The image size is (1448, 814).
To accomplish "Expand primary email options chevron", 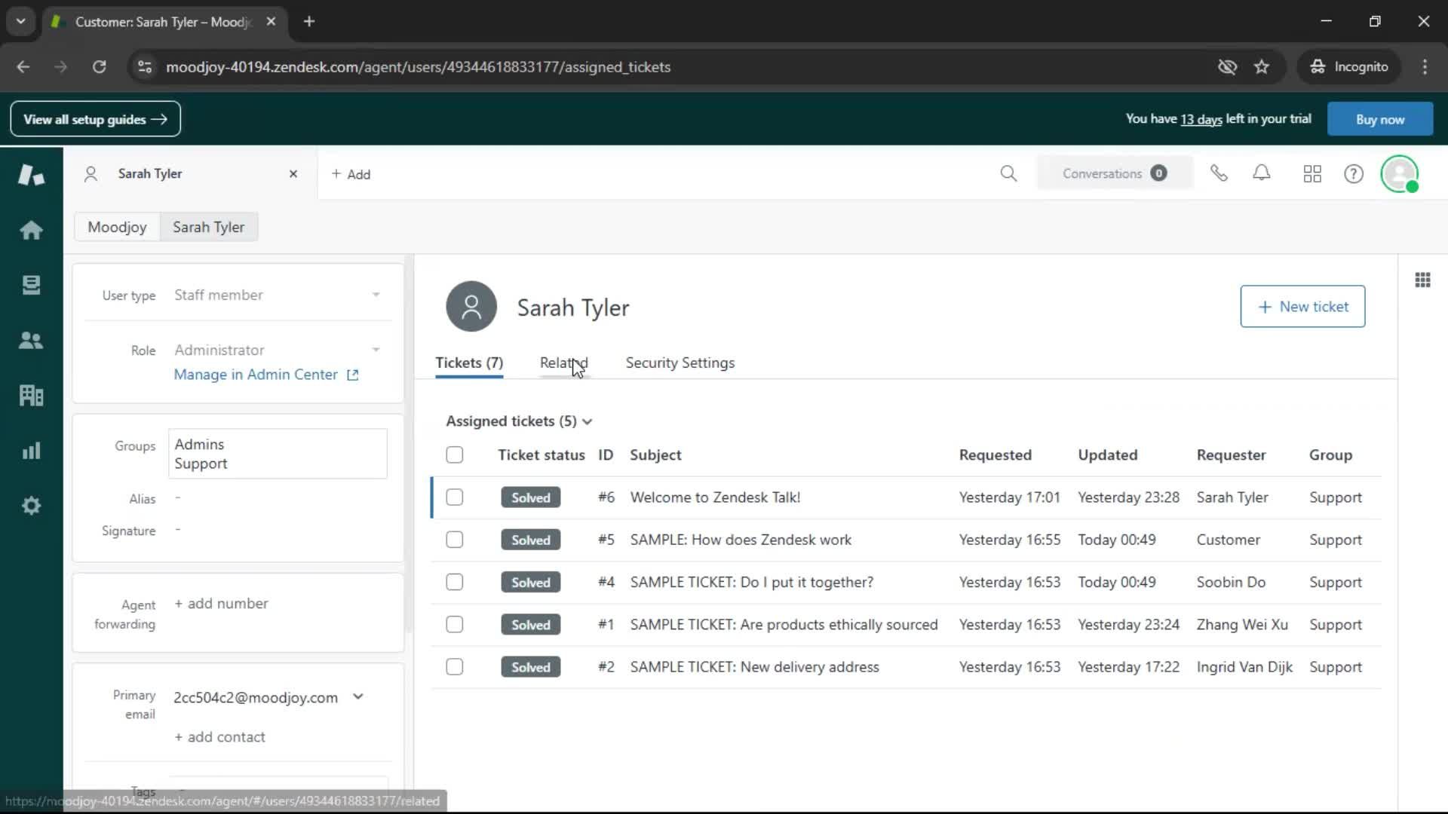I will [358, 697].
